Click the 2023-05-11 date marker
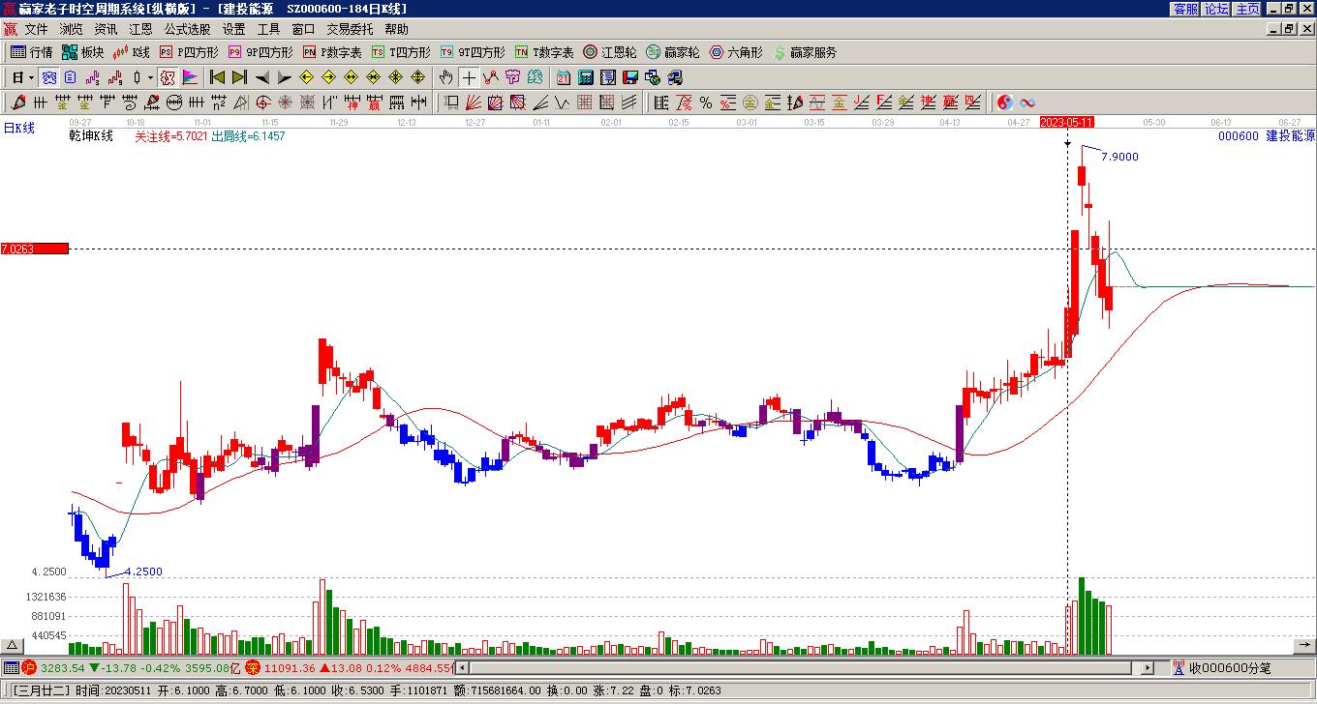Viewport: 1317px width, 704px height. 1067,122
